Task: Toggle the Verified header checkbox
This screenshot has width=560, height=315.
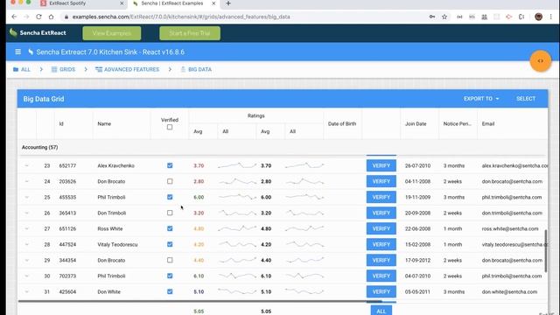Action: point(170,127)
